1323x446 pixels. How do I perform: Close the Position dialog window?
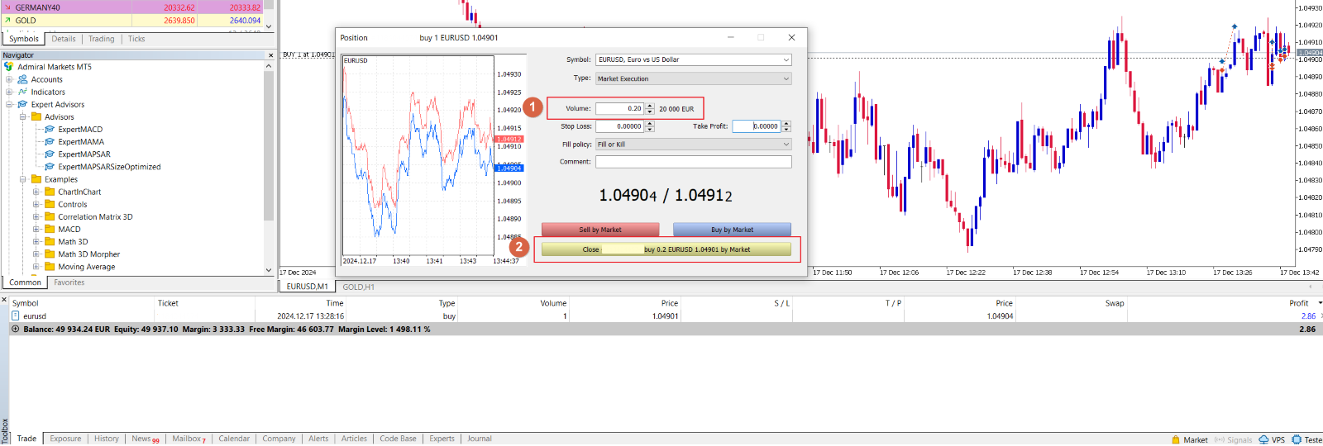[791, 37]
